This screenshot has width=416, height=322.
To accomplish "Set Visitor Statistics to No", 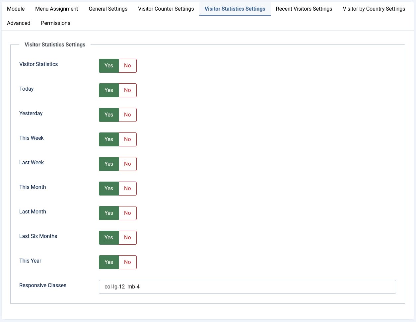I will tap(127, 66).
